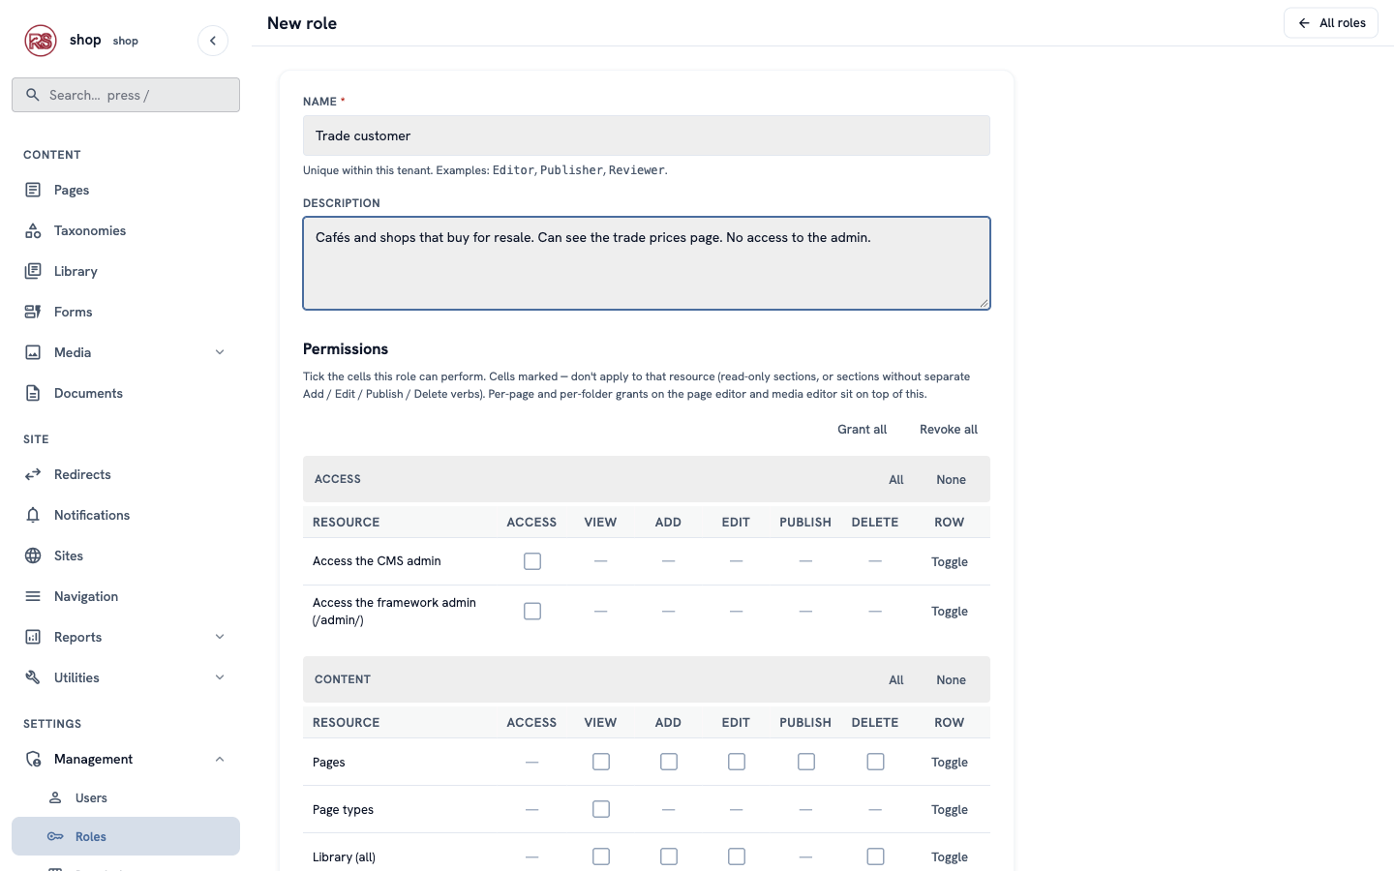Click the Library icon in sidebar
Image resolution: width=1394 pixels, height=871 pixels.
(x=33, y=271)
